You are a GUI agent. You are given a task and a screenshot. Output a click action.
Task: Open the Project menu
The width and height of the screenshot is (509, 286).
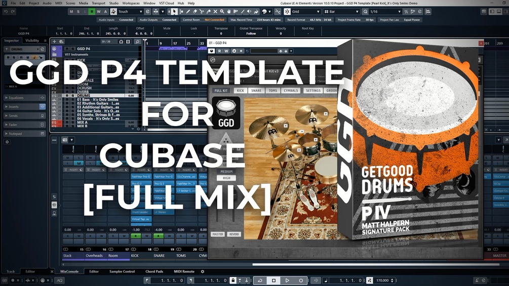(34, 3)
